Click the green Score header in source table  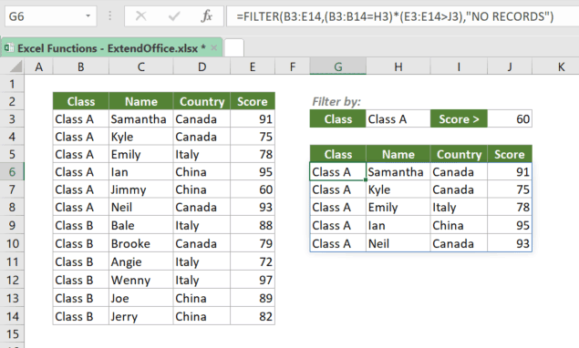[253, 101]
